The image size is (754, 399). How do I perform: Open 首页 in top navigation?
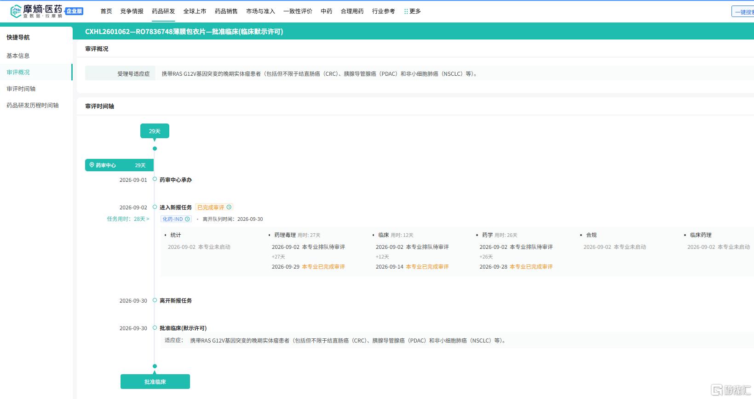point(106,11)
